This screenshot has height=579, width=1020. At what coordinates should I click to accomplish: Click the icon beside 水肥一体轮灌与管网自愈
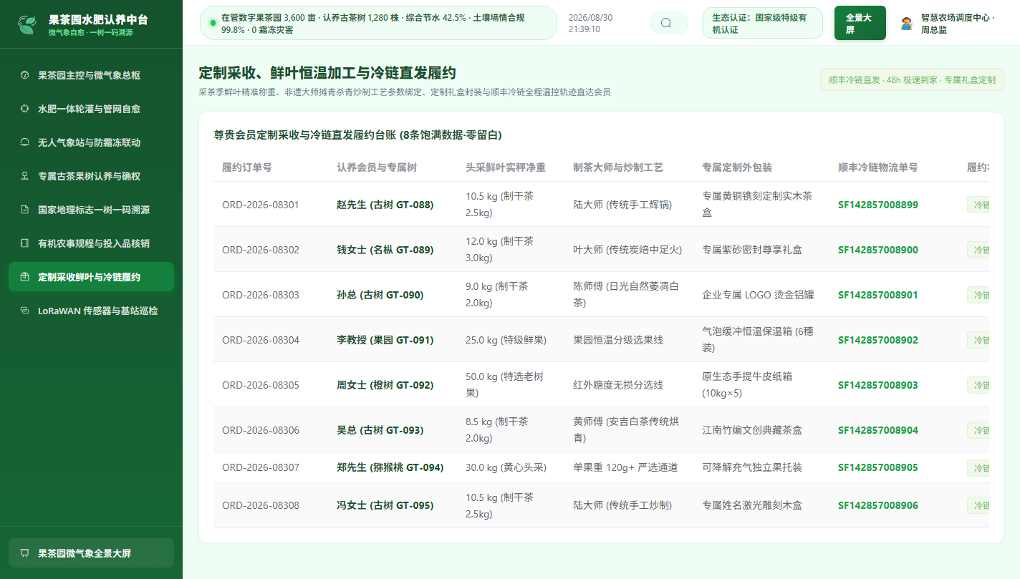pos(24,109)
